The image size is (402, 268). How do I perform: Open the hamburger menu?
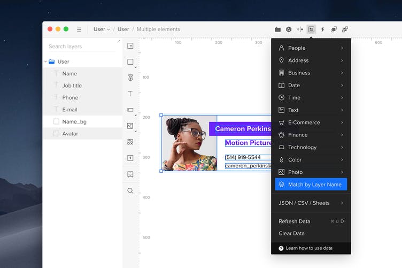pos(79,29)
